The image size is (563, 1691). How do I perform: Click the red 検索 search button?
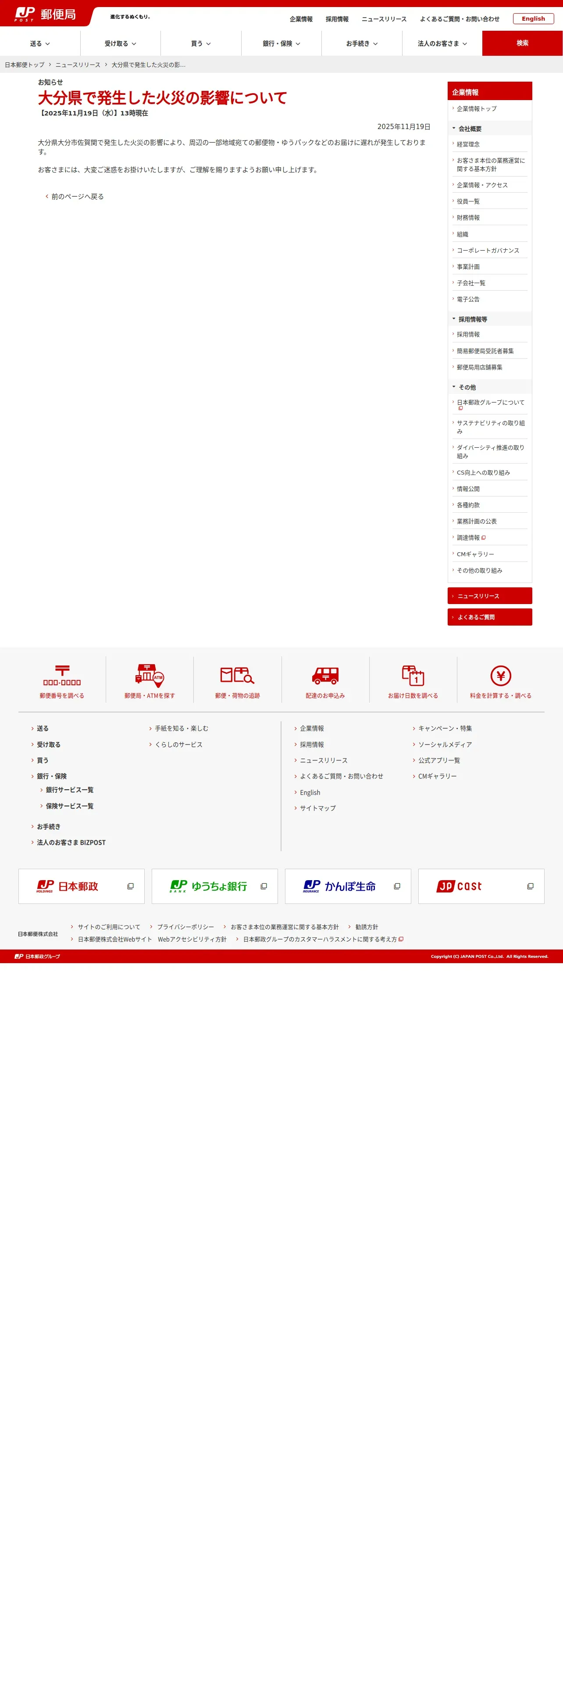(522, 43)
